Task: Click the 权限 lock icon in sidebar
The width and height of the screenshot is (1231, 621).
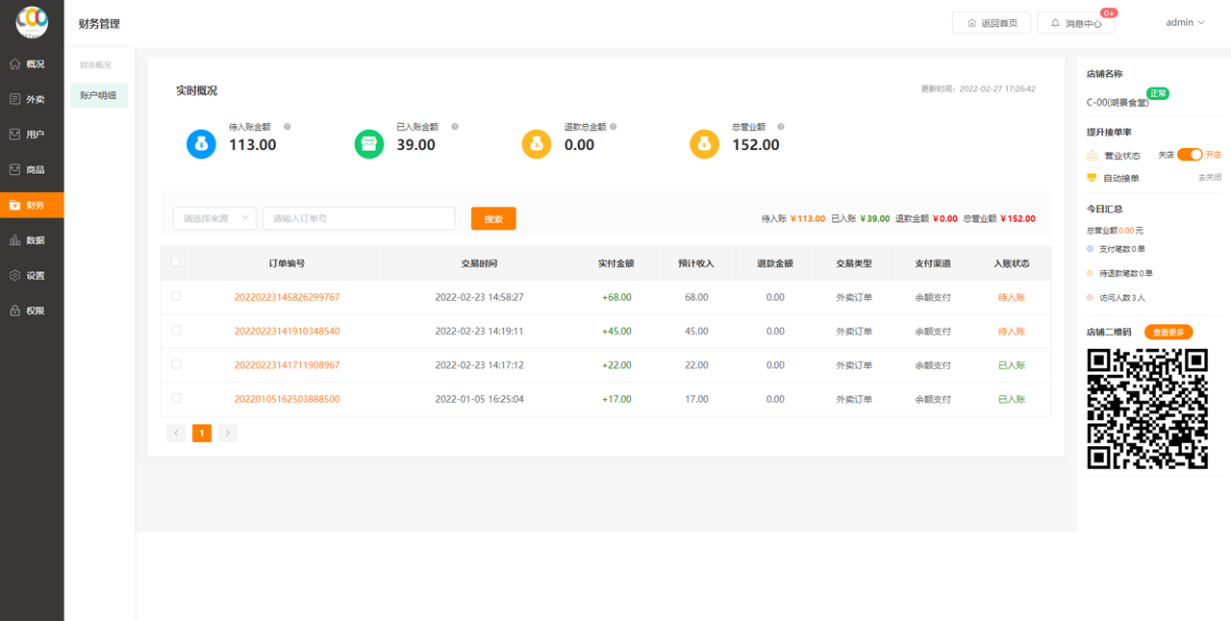Action: tap(15, 311)
